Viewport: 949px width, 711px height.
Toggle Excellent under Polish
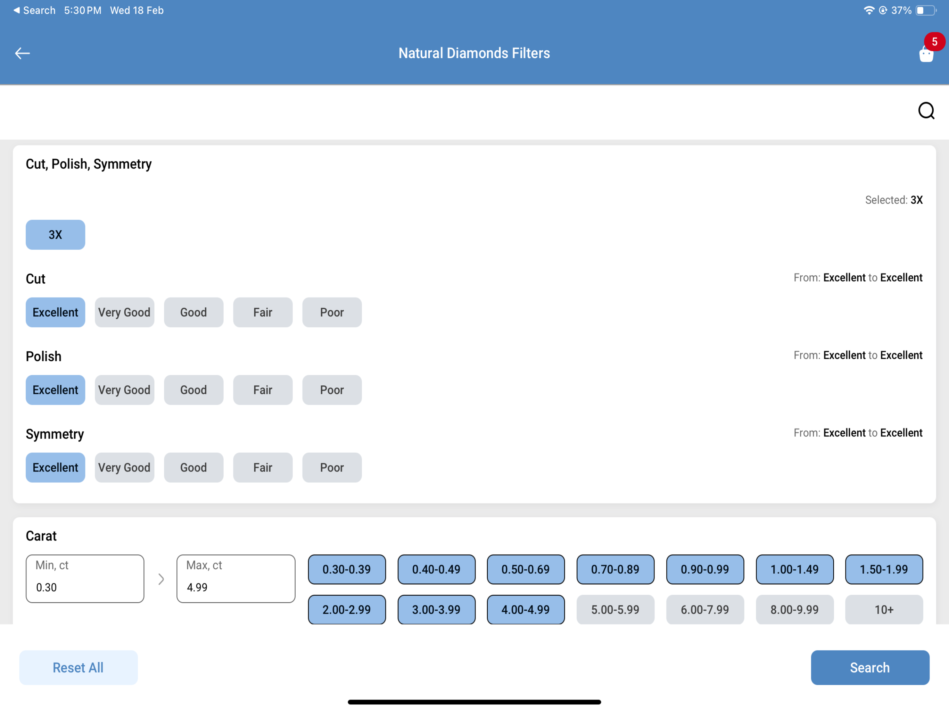coord(55,390)
